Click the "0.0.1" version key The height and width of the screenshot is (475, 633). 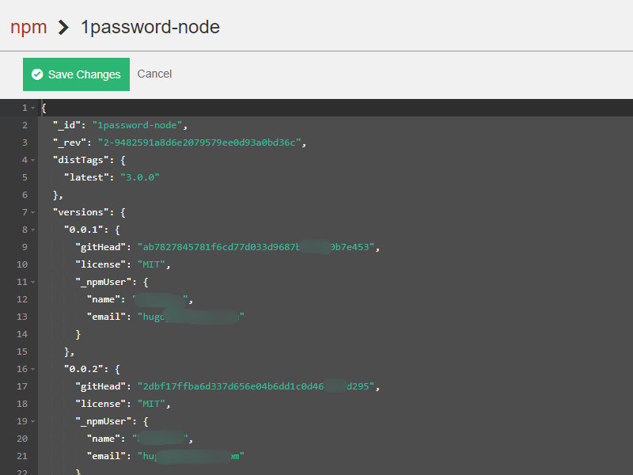click(x=84, y=230)
